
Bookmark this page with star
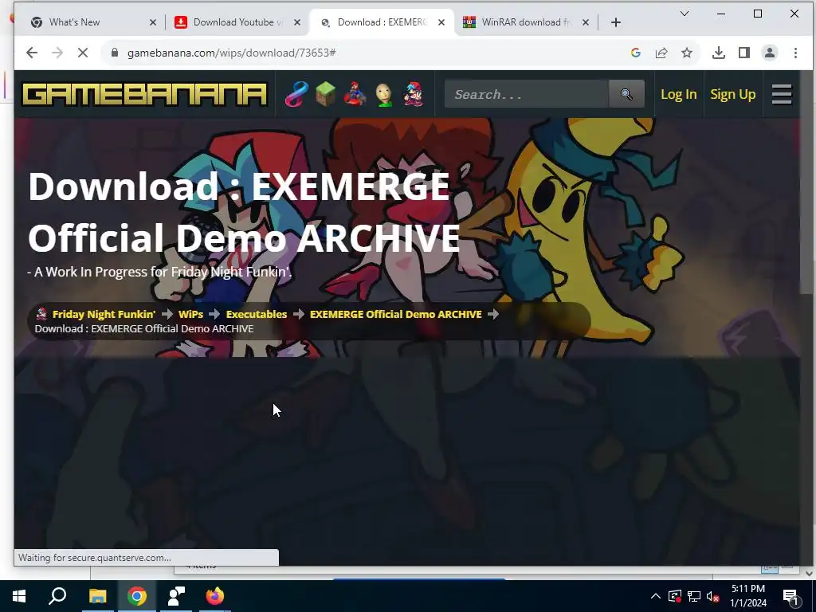[687, 53]
